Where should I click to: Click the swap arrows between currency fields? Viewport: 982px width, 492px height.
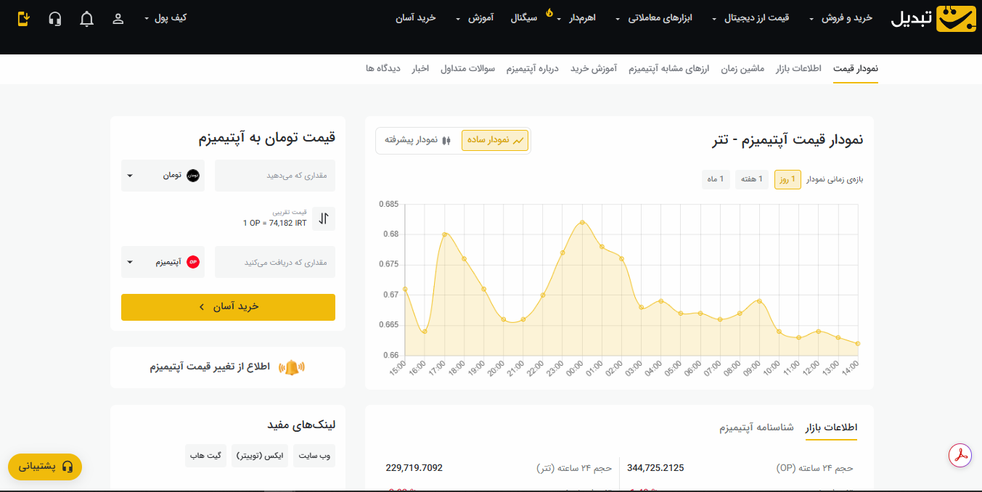[324, 218]
